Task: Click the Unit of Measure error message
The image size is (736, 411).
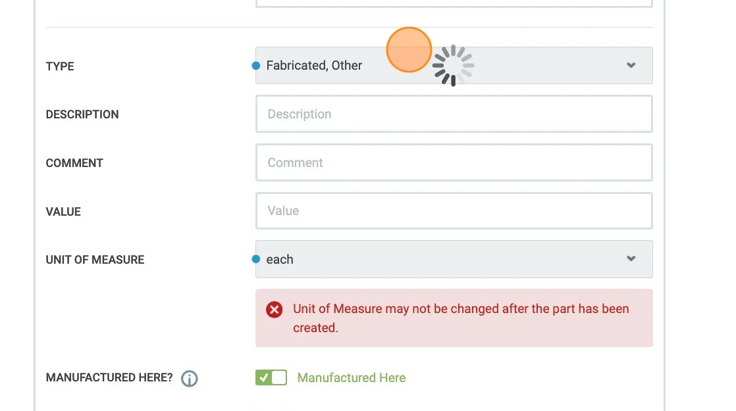Action: (461, 318)
